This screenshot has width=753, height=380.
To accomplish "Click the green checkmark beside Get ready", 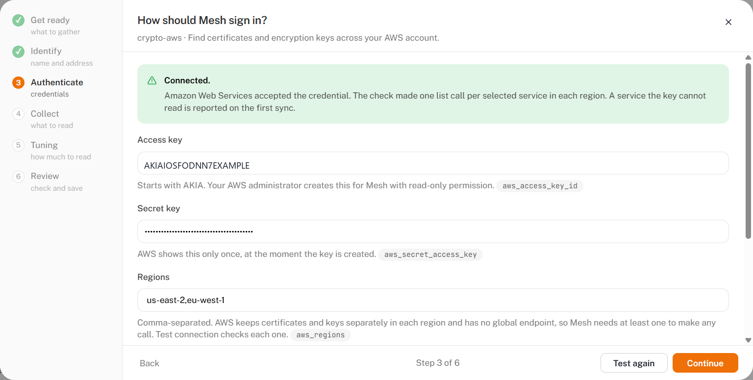I will click(x=18, y=20).
